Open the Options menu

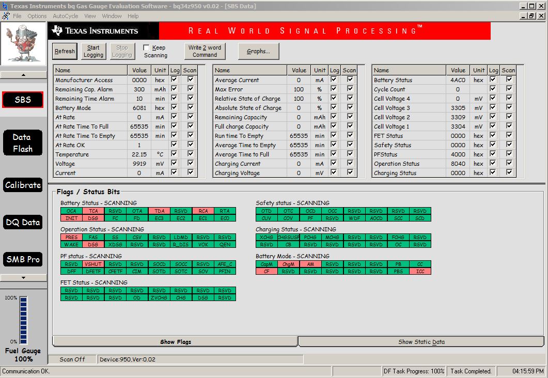[x=37, y=16]
